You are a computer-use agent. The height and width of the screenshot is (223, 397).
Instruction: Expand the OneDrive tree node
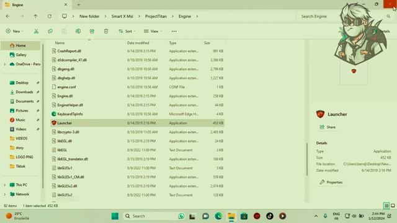4,64
